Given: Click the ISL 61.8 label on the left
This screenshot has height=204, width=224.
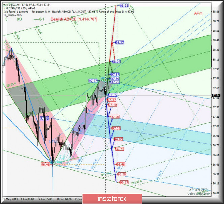Looking at the screenshot, I should (11, 84).
